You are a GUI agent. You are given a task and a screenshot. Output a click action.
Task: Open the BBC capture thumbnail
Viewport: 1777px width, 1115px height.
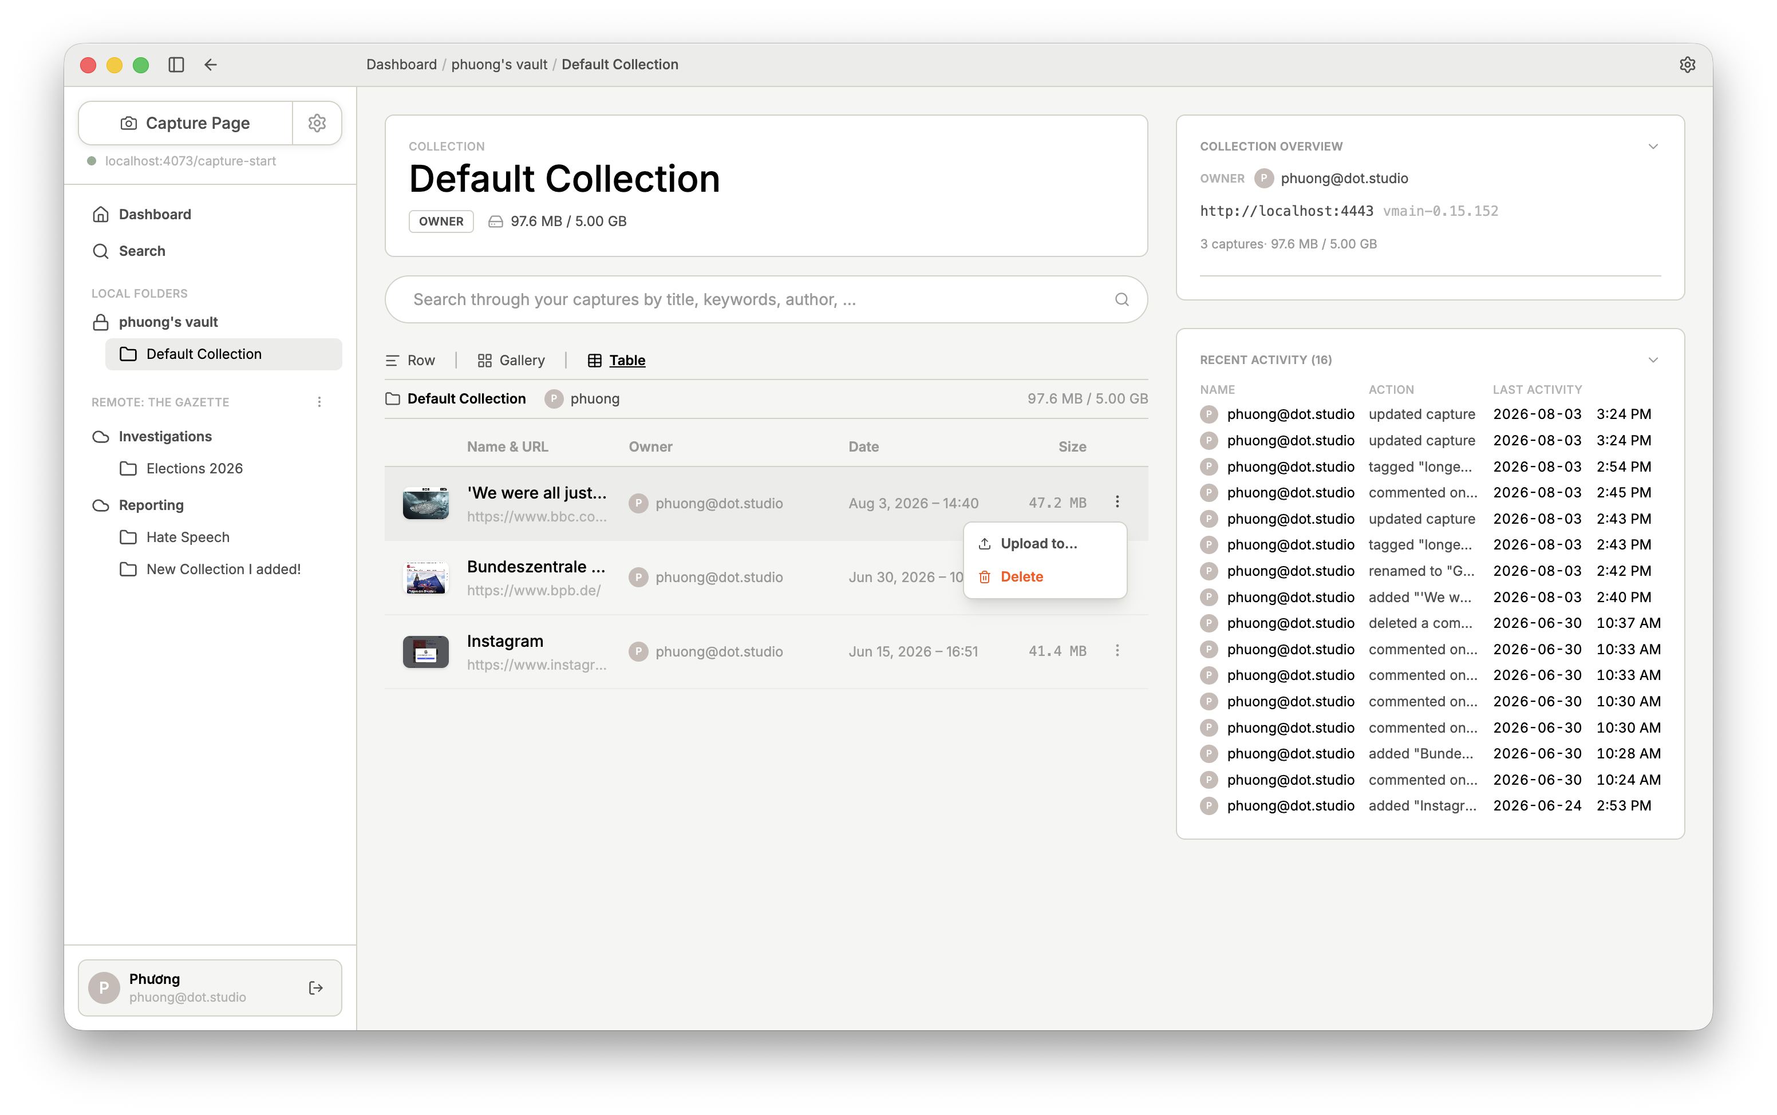pos(425,504)
